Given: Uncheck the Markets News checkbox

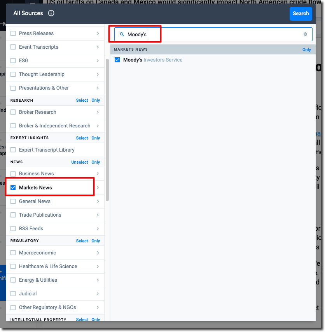Looking at the screenshot, I should coord(13,188).
